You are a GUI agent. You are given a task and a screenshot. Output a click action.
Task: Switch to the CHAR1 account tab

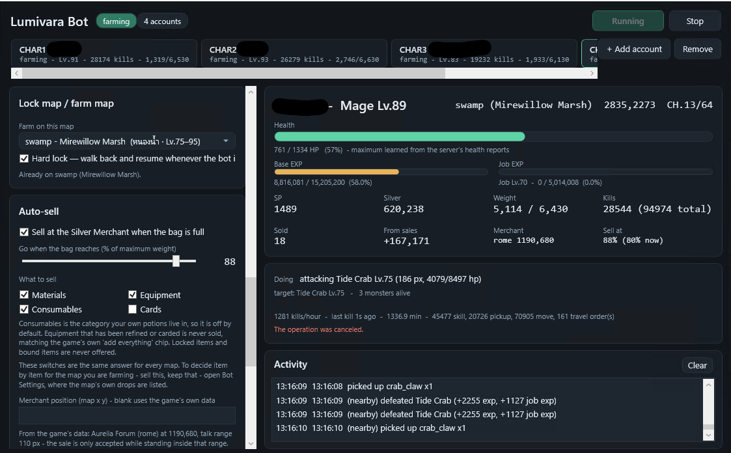(x=104, y=53)
